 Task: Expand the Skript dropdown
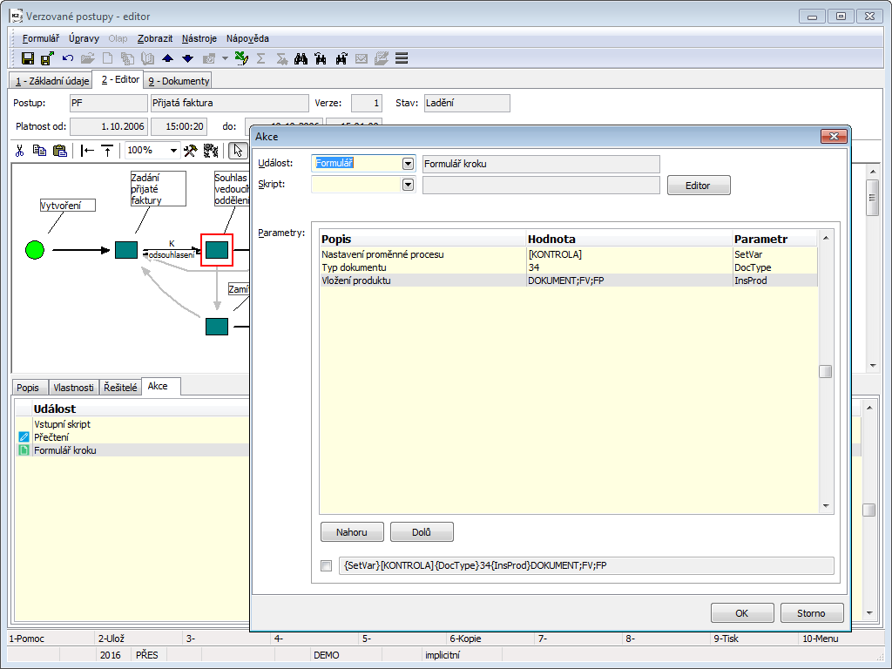pos(407,185)
